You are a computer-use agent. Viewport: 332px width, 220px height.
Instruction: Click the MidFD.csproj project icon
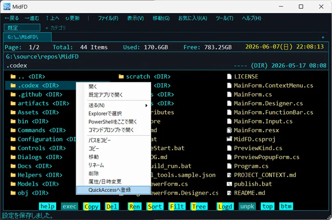(229, 139)
